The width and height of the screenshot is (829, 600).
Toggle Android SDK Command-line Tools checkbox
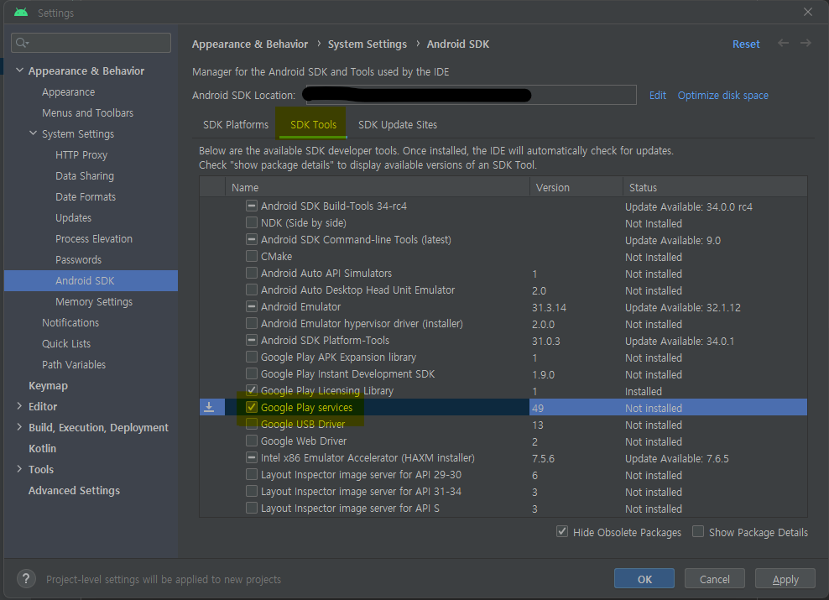point(252,239)
